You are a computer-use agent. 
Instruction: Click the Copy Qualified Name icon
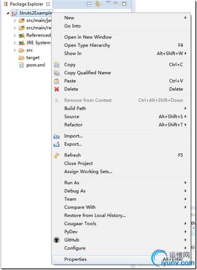57,73
